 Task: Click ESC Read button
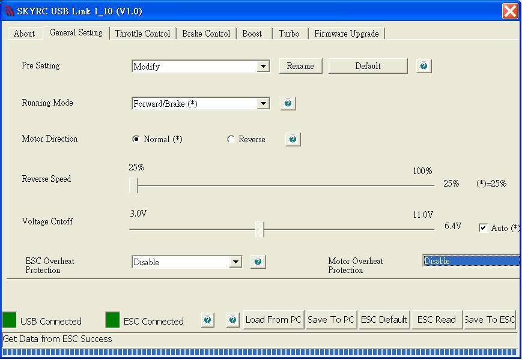437,319
